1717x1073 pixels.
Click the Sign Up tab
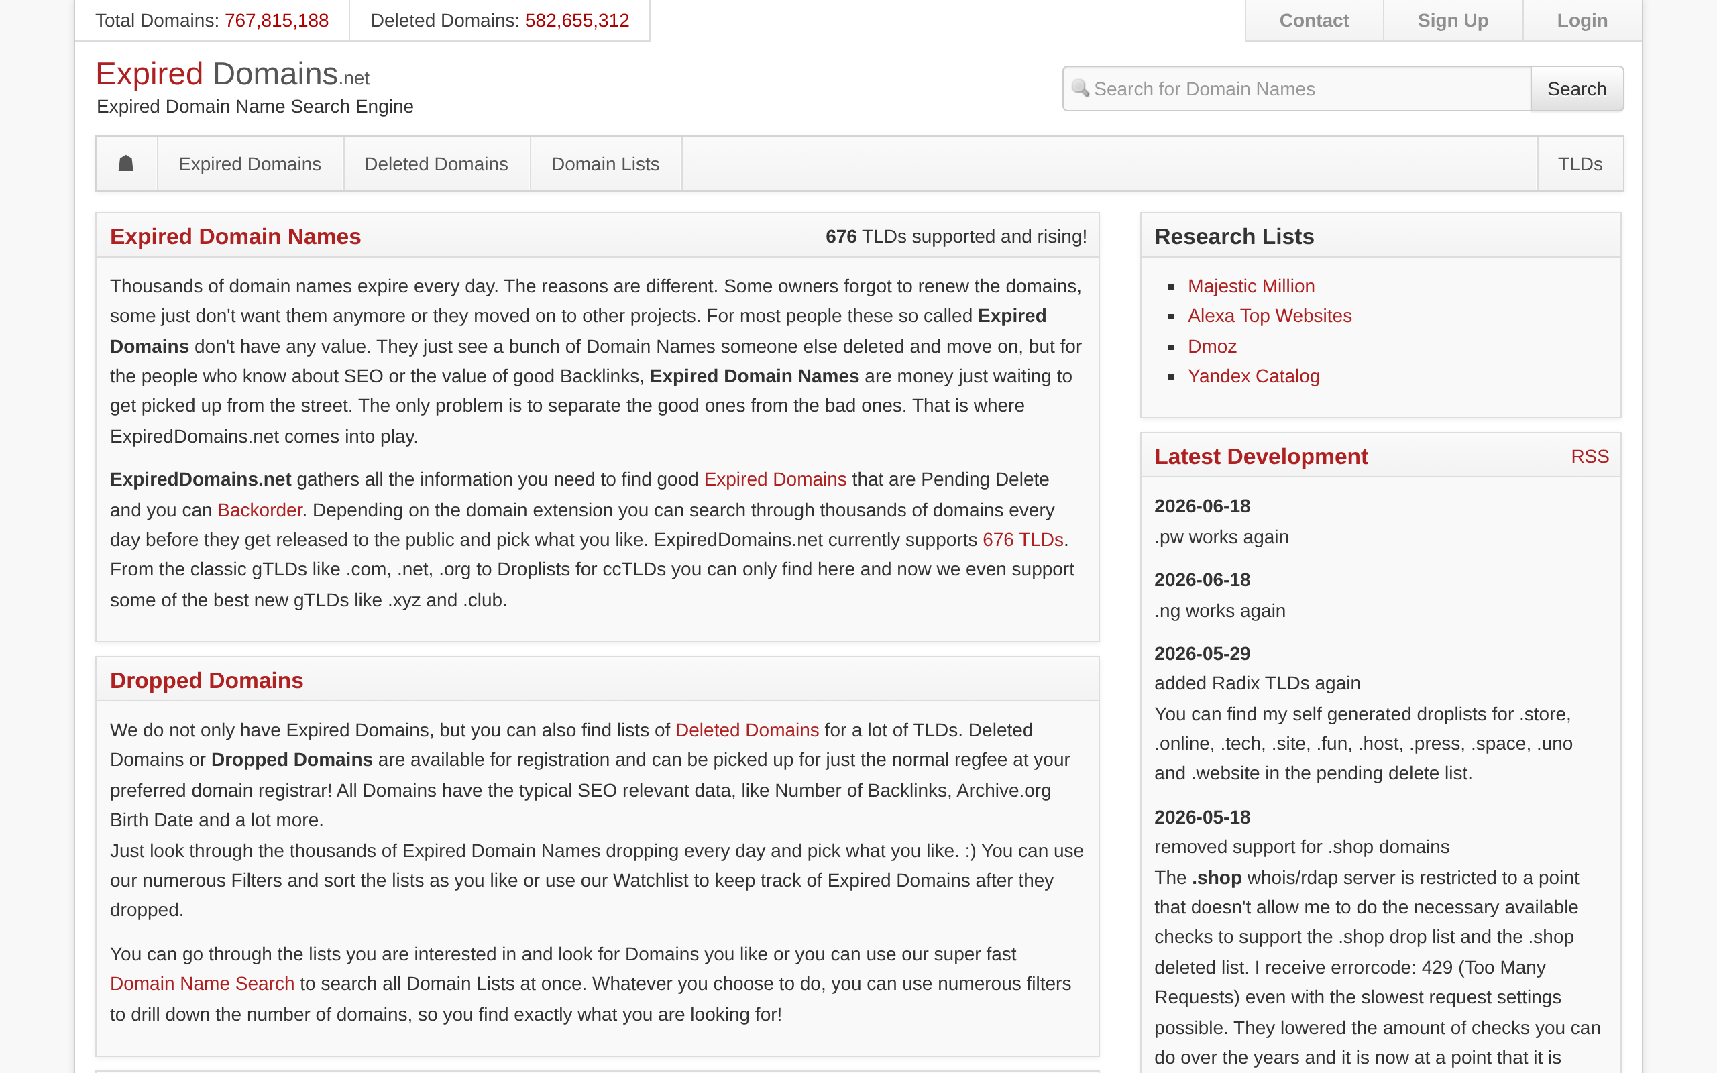(1452, 21)
